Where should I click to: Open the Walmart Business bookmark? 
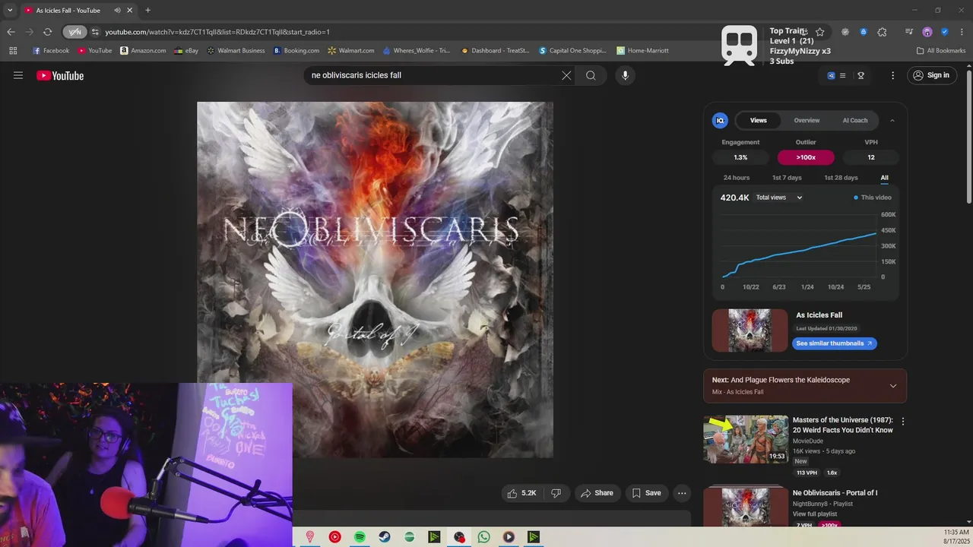pyautogui.click(x=236, y=51)
